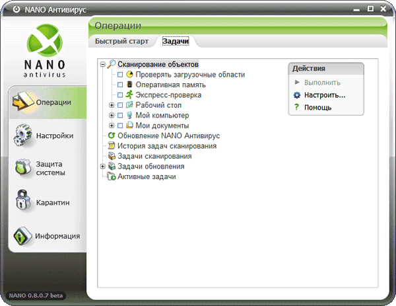Select the Задачи сканирования row text
The height and width of the screenshot is (306, 396).
[x=154, y=156]
